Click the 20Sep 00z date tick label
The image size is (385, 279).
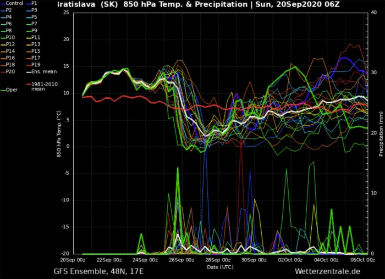point(73,260)
